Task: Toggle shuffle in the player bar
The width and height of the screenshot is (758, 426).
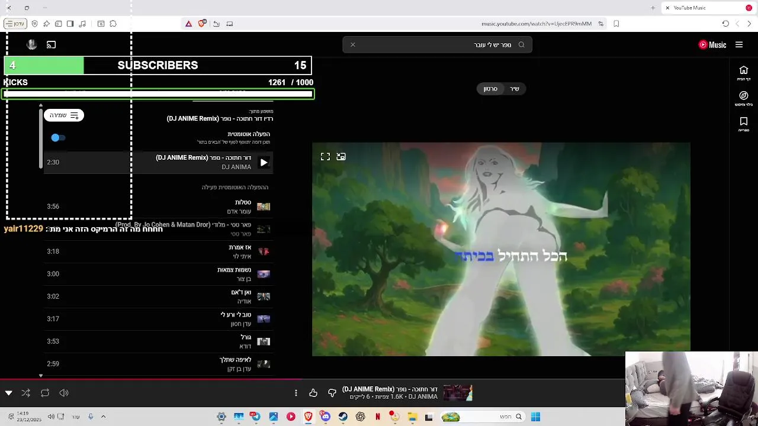Action: point(26,393)
